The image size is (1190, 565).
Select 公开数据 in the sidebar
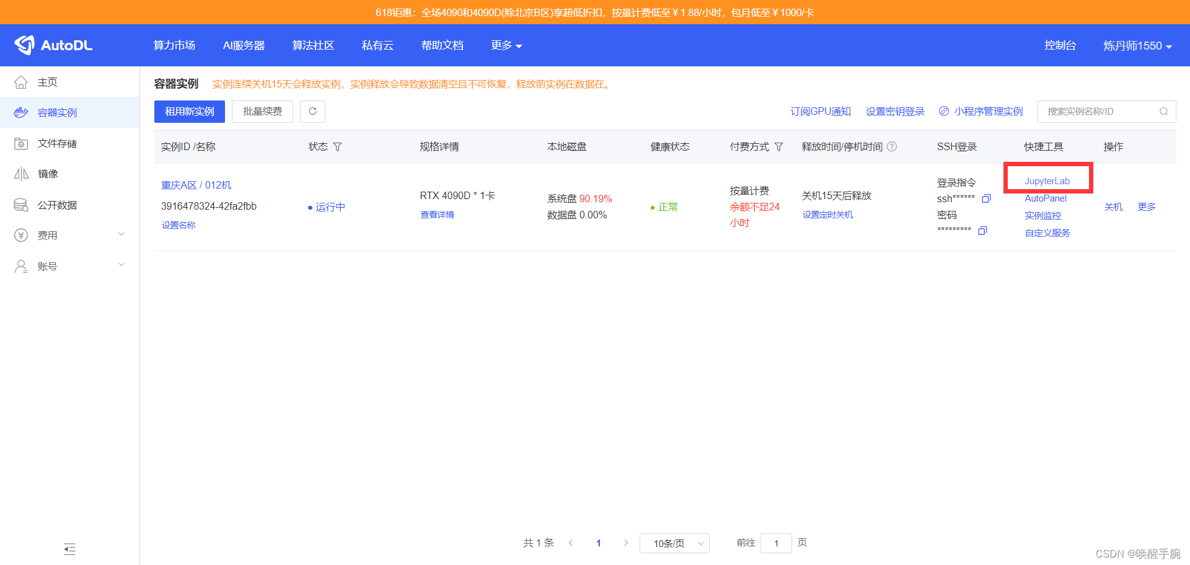coord(69,205)
